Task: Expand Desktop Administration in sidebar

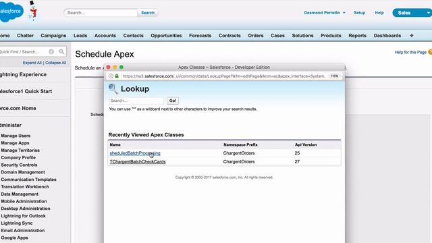Action: coord(26,209)
